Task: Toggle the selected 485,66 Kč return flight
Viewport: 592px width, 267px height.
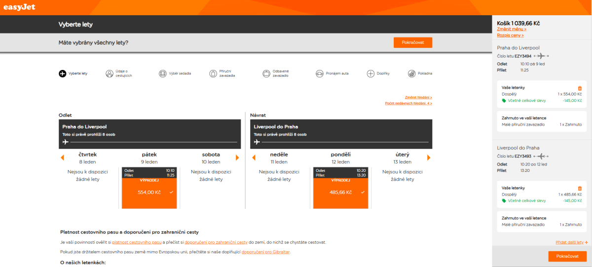Action: point(340,192)
